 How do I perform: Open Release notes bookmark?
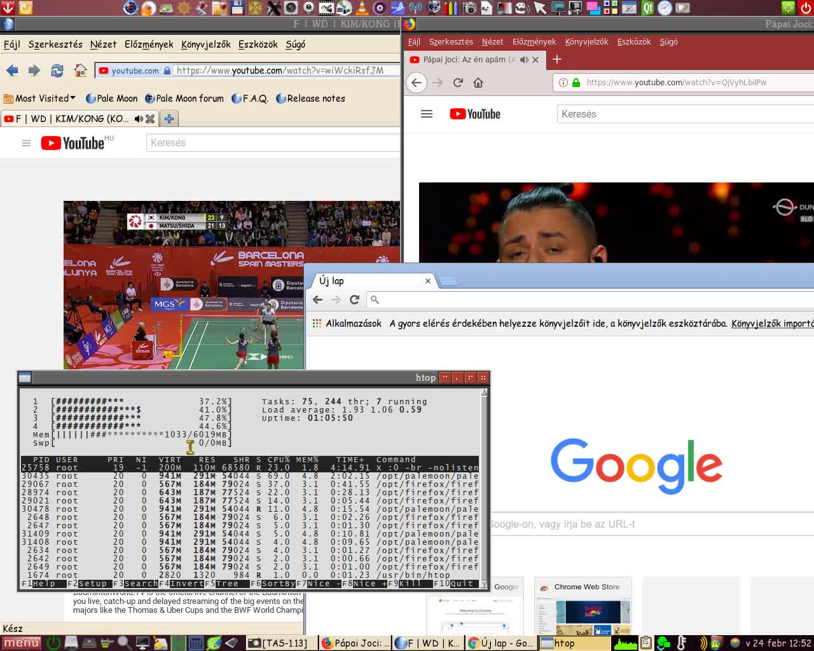point(310,99)
